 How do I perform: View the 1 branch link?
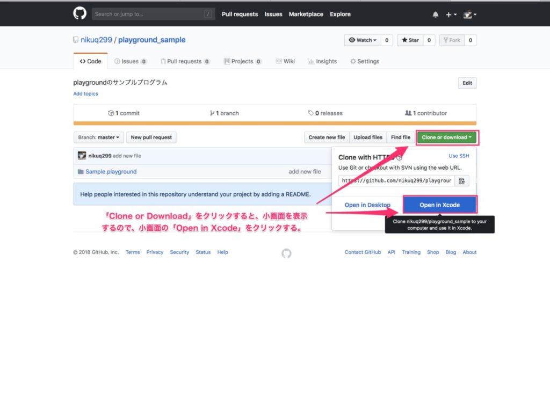(224, 113)
